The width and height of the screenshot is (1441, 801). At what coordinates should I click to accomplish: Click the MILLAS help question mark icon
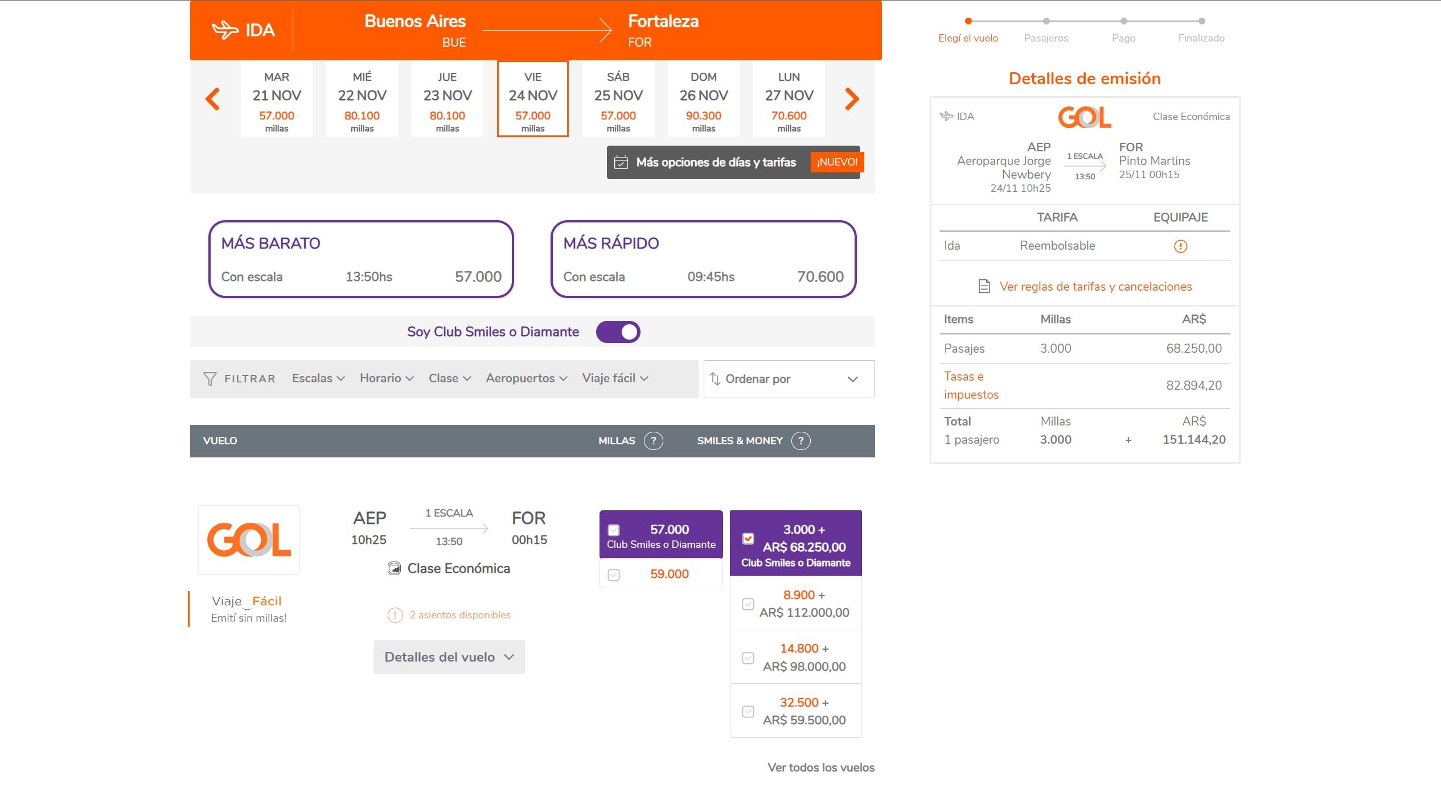pyautogui.click(x=653, y=441)
